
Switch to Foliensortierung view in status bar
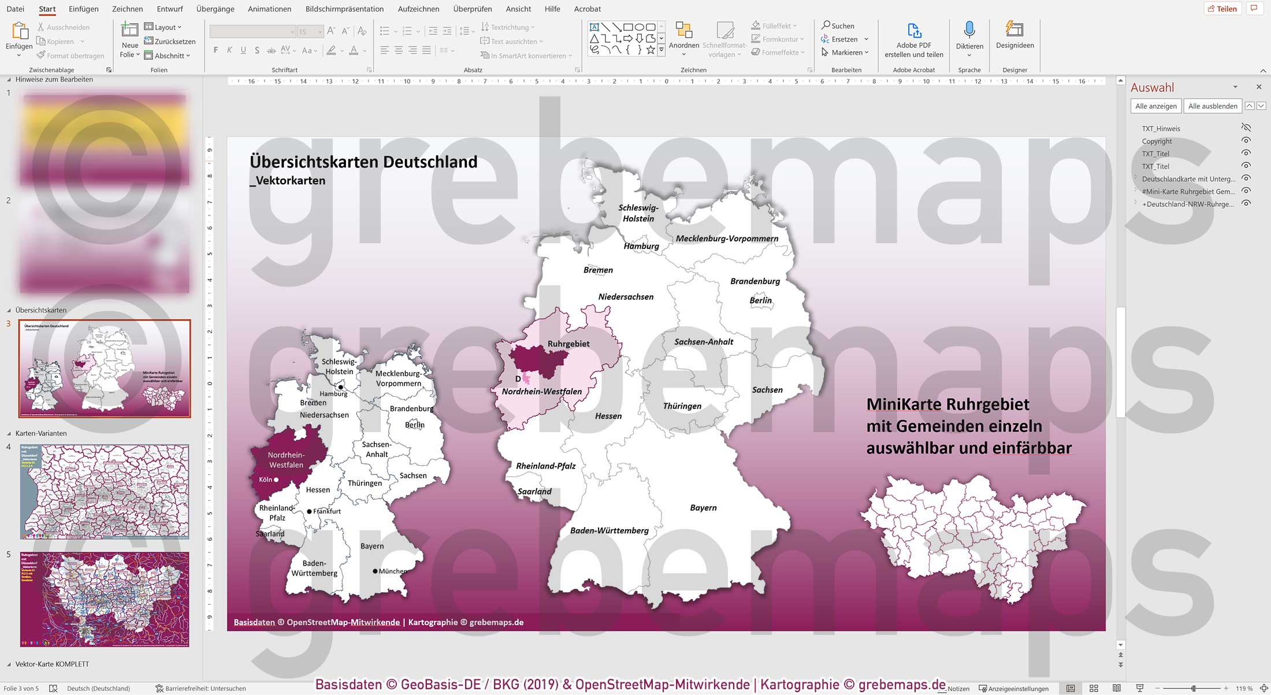(x=1094, y=688)
